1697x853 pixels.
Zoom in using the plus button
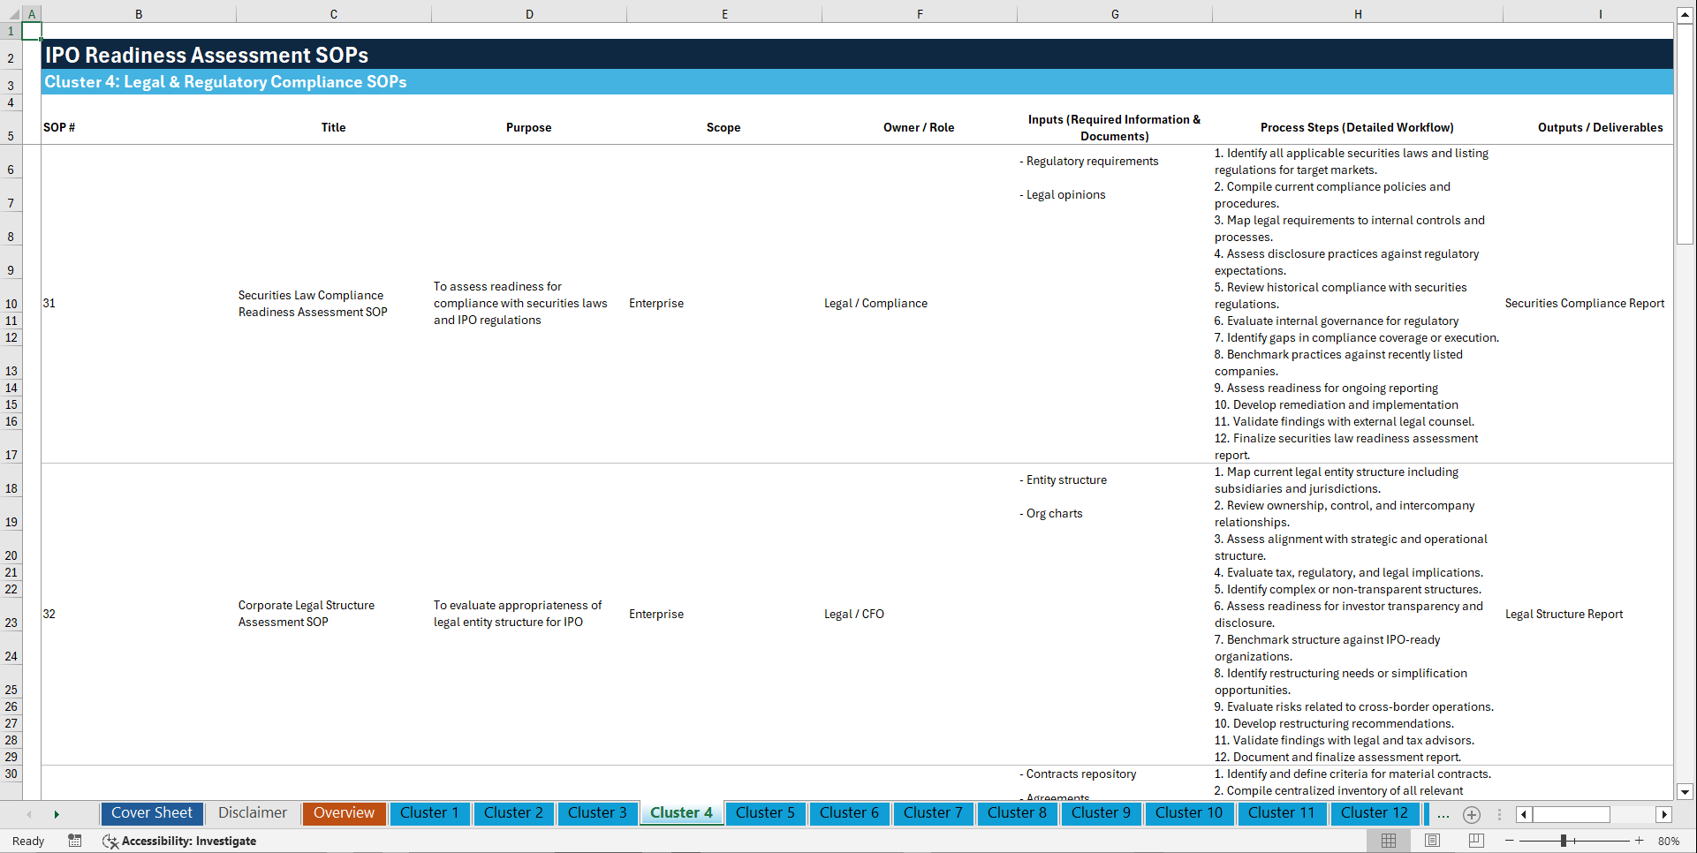tap(1640, 841)
